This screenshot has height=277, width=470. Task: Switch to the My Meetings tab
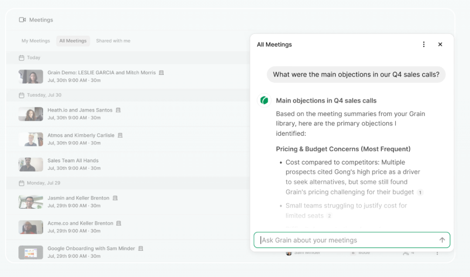tap(35, 41)
